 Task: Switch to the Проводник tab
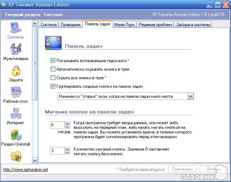coord(70,25)
